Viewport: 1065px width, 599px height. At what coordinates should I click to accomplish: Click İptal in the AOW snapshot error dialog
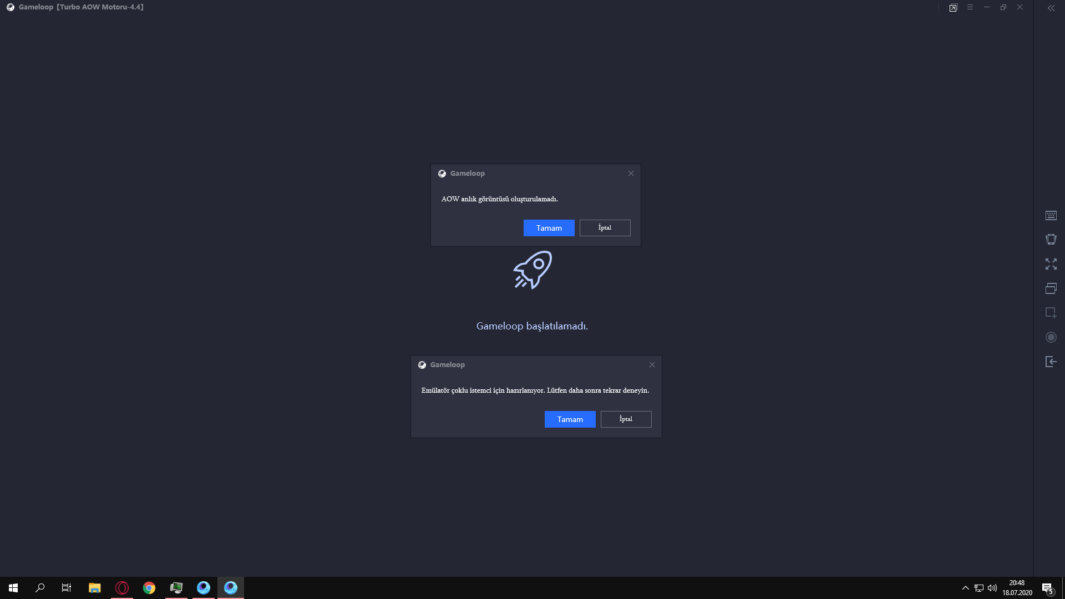click(x=605, y=228)
